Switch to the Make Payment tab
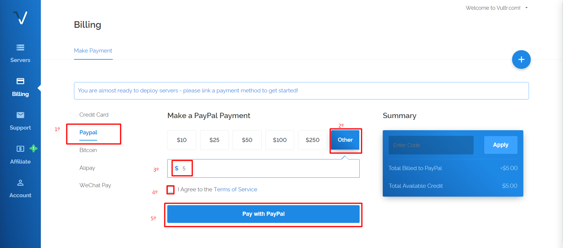This screenshot has width=563, height=248. click(x=93, y=50)
